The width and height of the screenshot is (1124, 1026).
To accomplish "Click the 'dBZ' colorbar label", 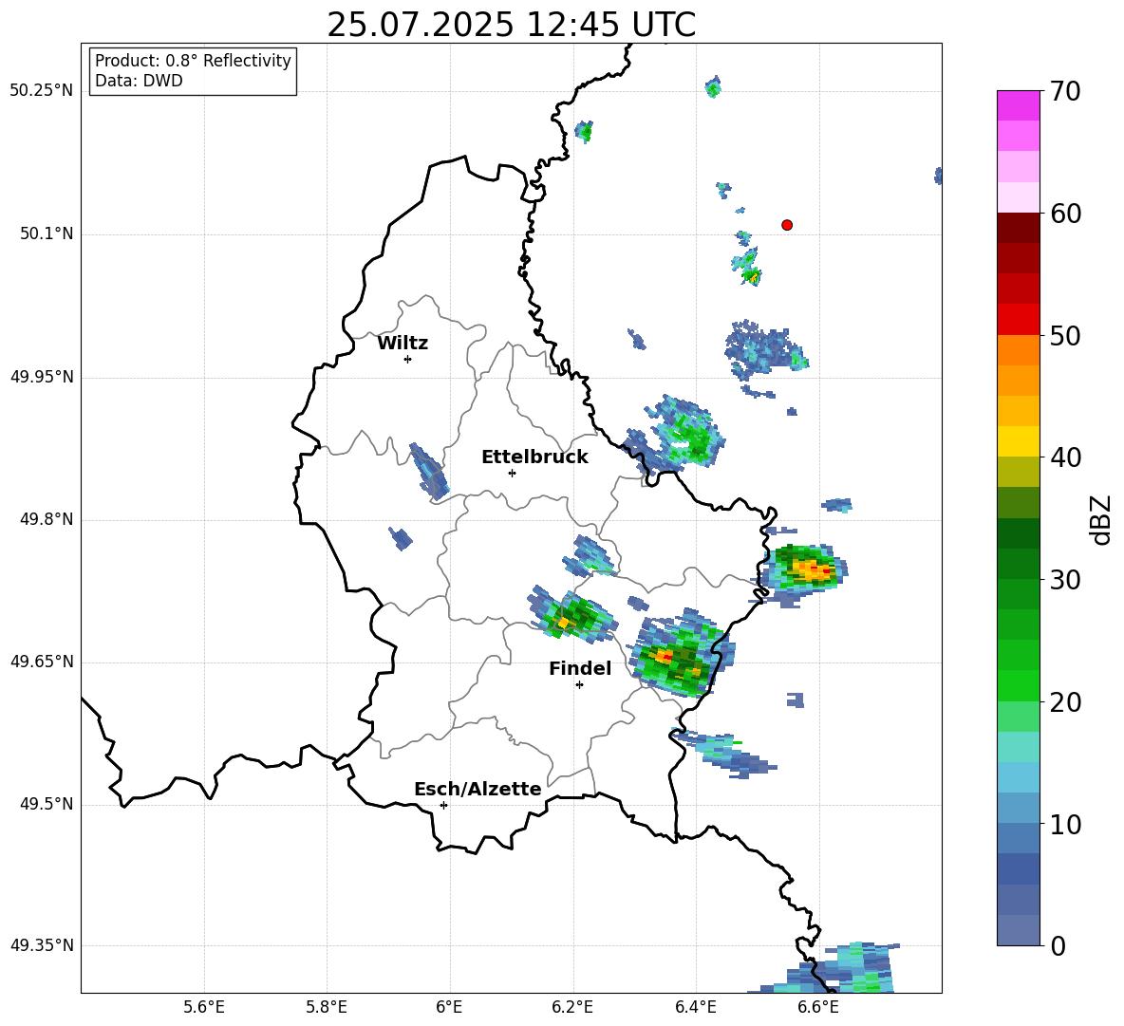I will [x=1099, y=519].
